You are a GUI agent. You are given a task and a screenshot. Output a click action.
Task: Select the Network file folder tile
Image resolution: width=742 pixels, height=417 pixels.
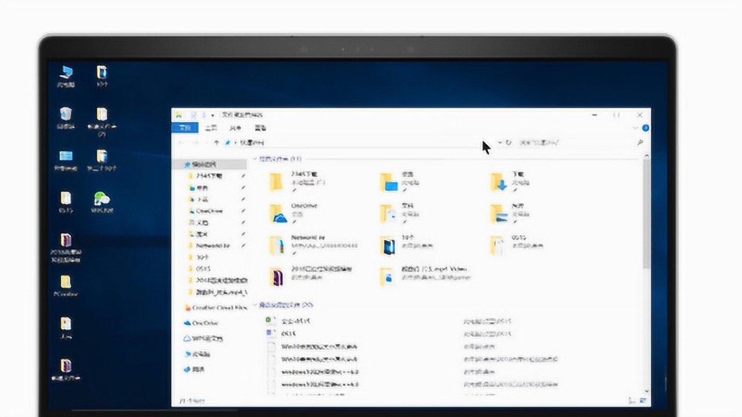click(313, 245)
